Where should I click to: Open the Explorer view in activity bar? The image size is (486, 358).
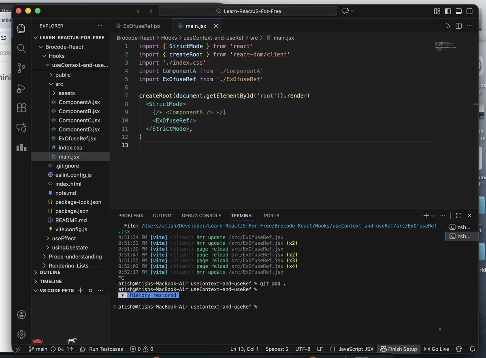point(21,28)
